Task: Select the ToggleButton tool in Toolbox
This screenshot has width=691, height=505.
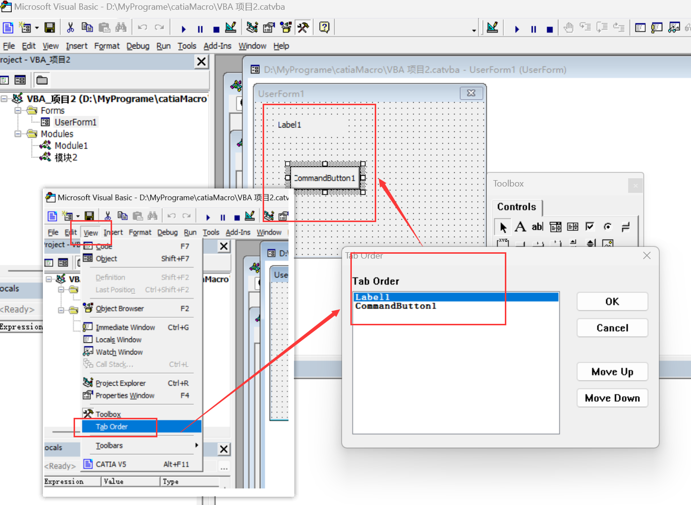Action: pyautogui.click(x=625, y=227)
